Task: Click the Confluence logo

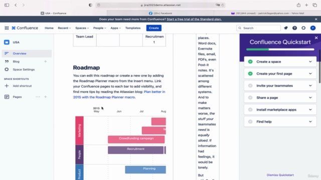Action: [x=25, y=28]
